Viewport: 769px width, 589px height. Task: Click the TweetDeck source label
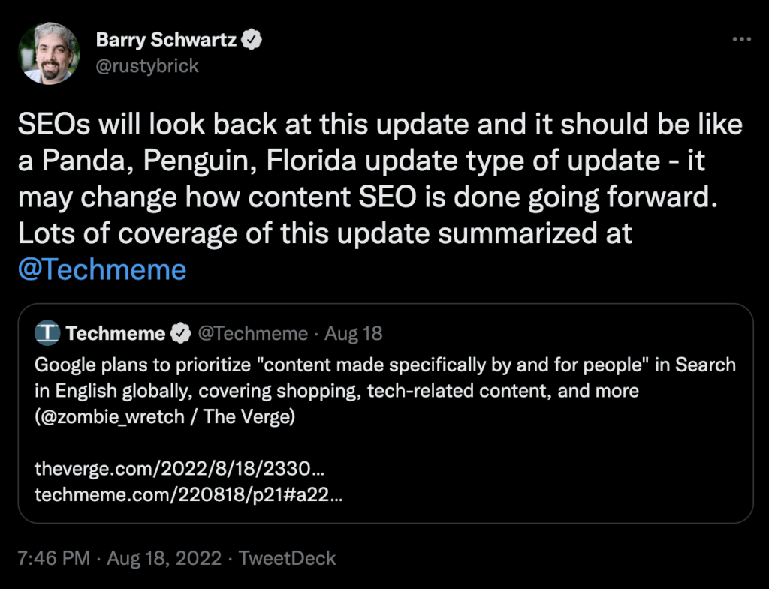(288, 558)
